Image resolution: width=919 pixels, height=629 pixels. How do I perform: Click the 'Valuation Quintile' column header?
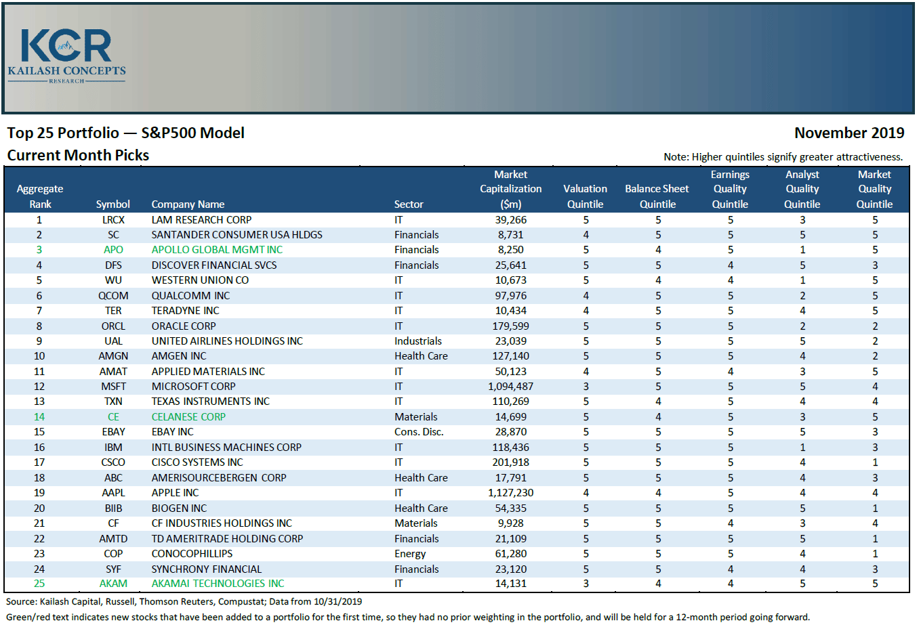click(x=586, y=196)
